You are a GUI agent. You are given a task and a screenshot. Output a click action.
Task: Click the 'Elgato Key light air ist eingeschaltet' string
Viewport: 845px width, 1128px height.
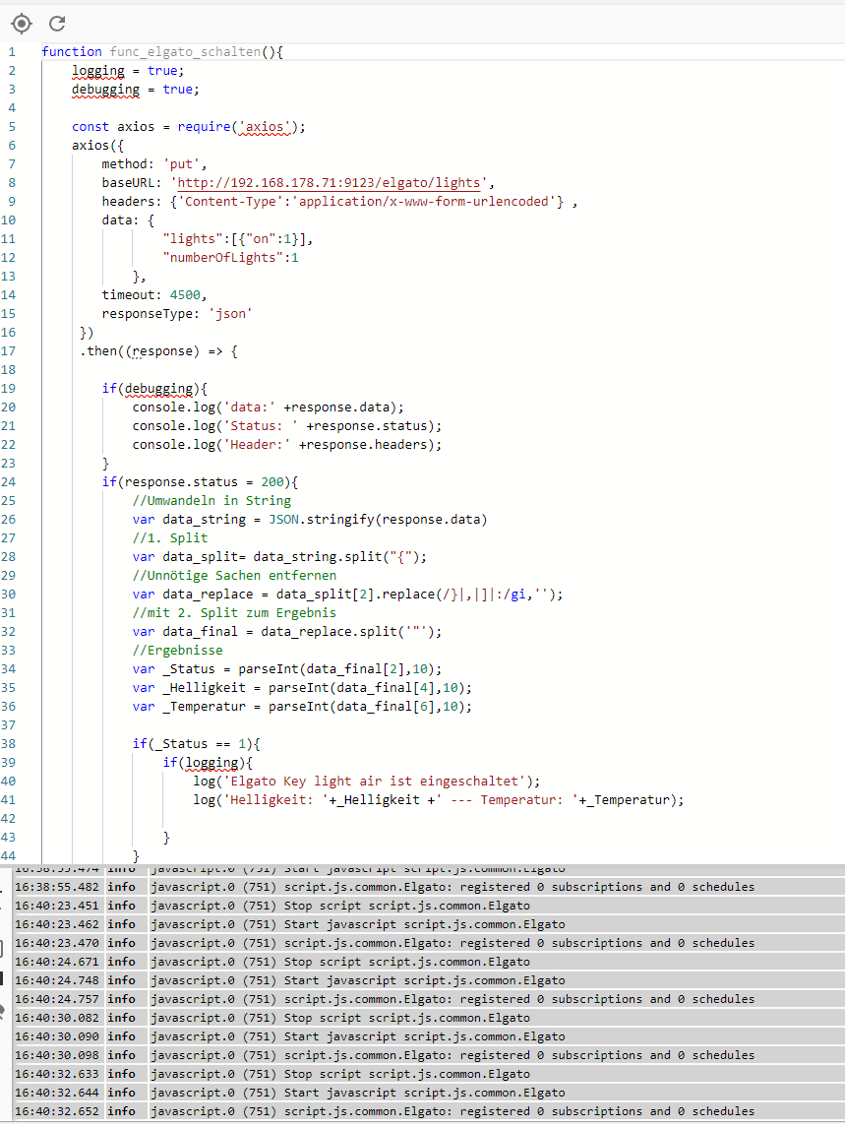pos(373,782)
